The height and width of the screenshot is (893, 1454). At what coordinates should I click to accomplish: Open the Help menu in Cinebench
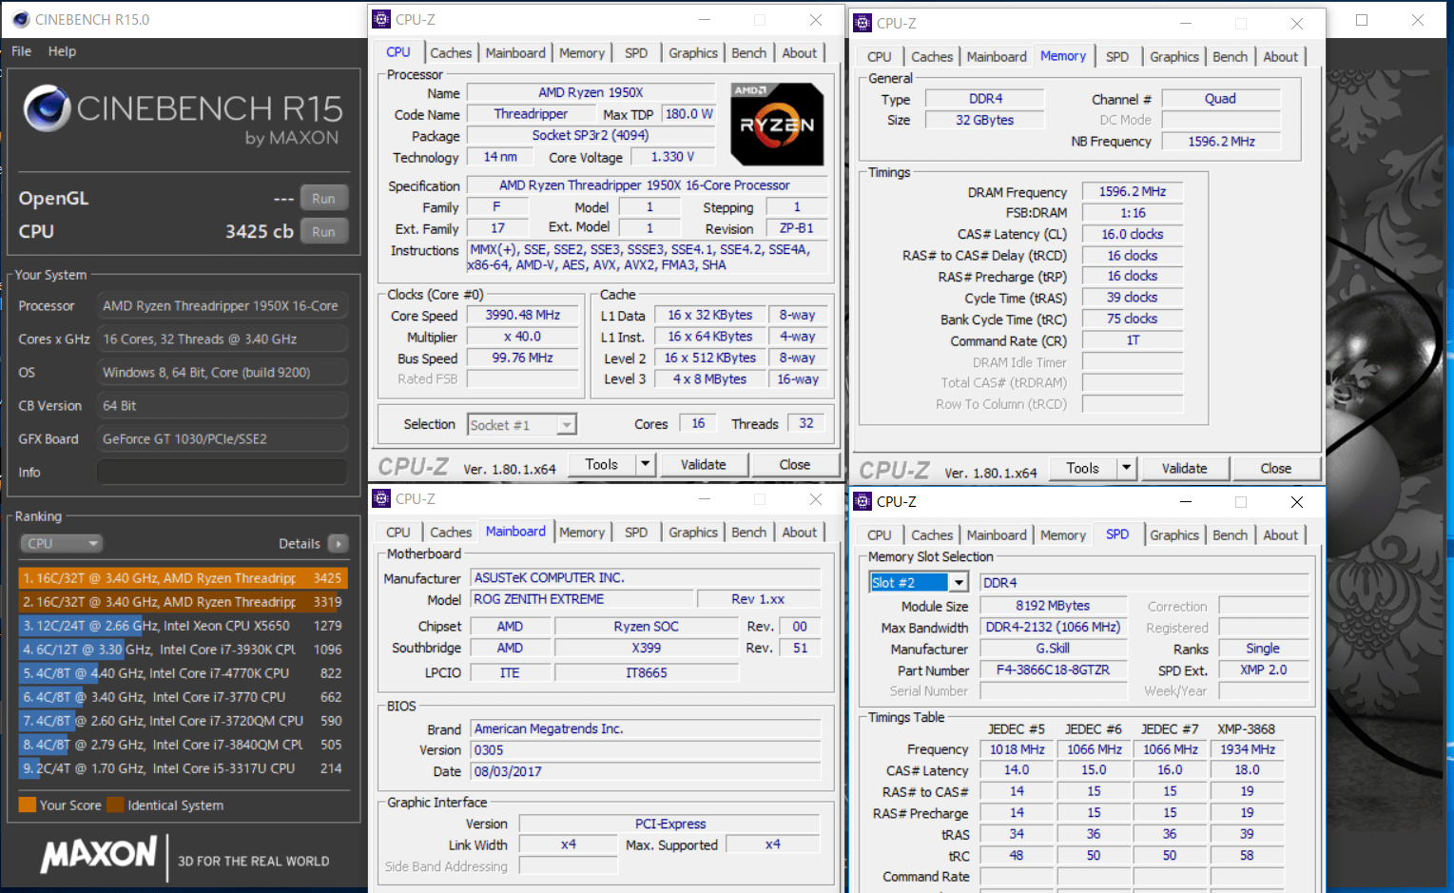pyautogui.click(x=62, y=51)
